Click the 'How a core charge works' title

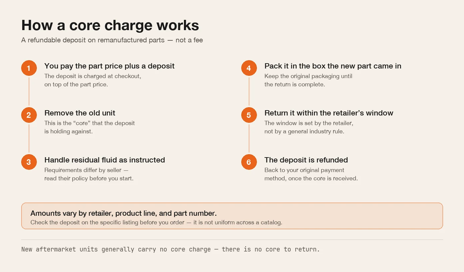[x=110, y=25]
